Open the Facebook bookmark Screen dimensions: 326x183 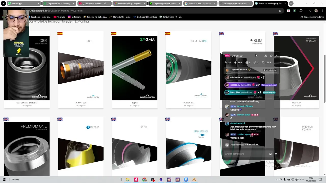click(40, 17)
